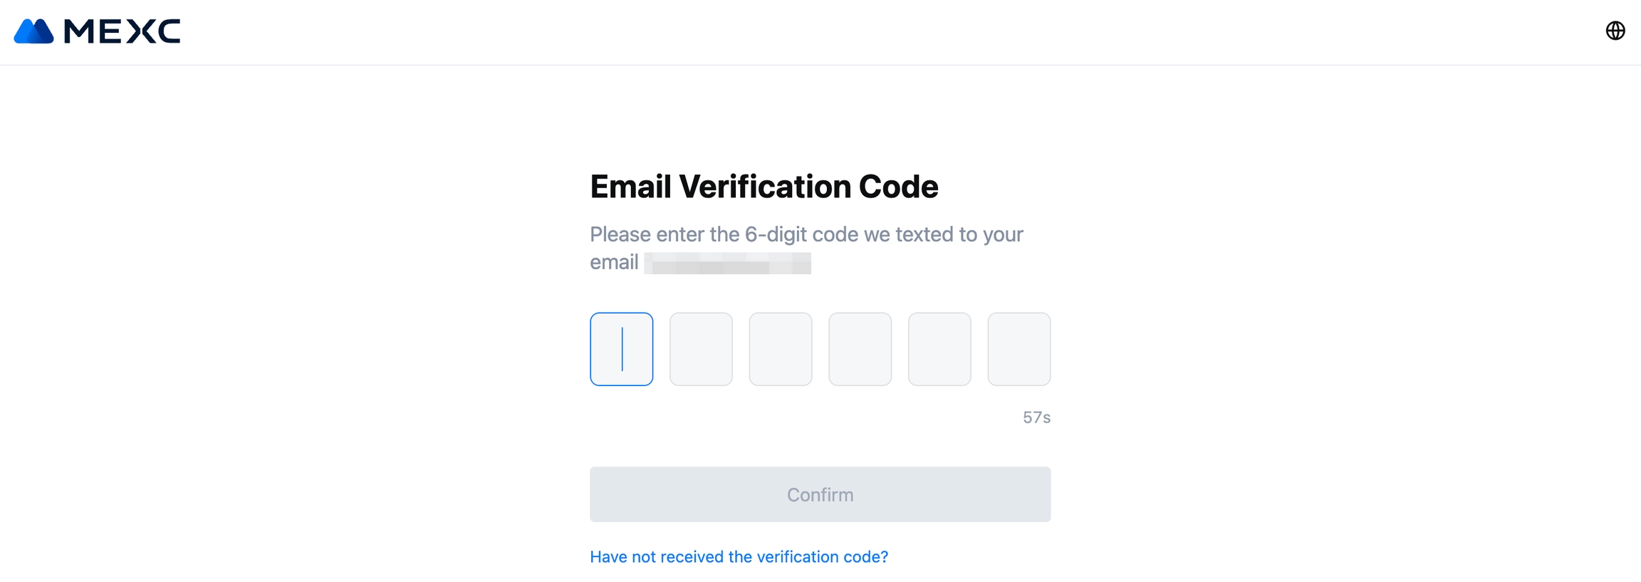The height and width of the screenshot is (582, 1641).
Task: Click the word "Please" in the instructions
Action: [620, 234]
